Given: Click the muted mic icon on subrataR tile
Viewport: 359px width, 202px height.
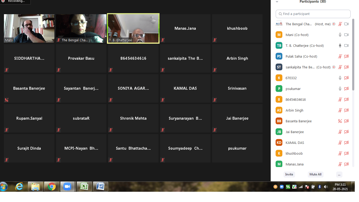Looking at the screenshot, I should pyautogui.click(x=59, y=130).
